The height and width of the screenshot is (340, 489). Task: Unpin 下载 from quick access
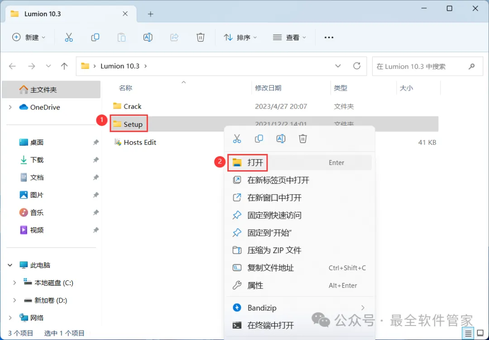coord(96,160)
